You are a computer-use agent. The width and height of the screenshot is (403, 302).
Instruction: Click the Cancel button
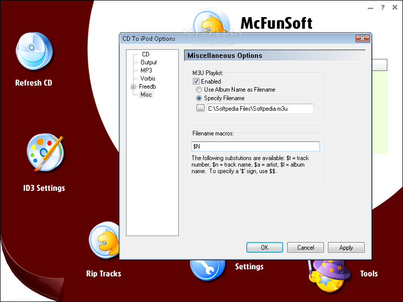306,247
